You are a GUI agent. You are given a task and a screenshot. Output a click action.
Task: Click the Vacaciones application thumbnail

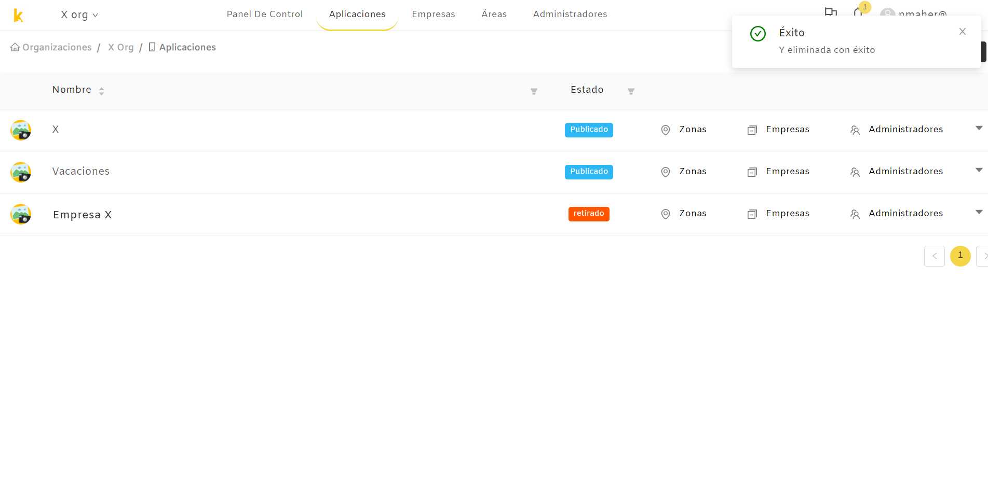[x=21, y=172]
